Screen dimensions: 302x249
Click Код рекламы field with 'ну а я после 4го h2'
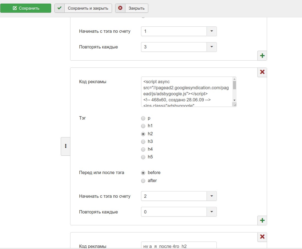[179, 245]
